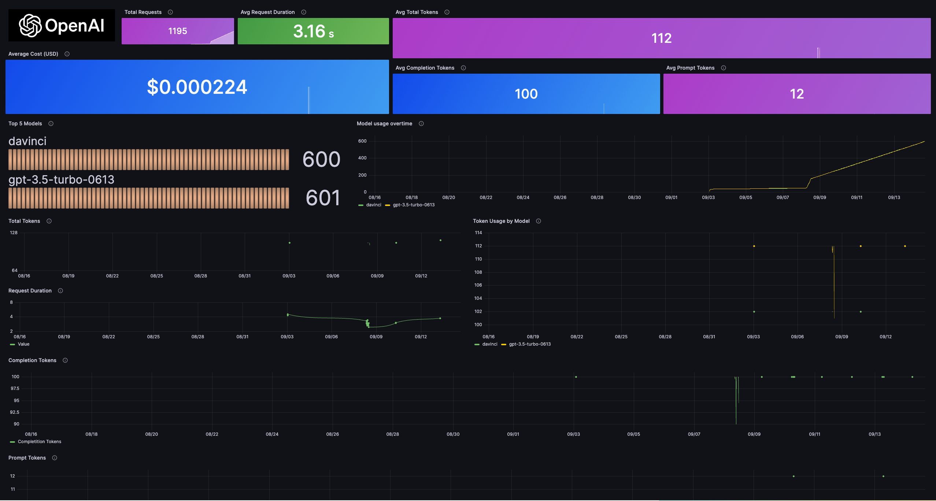Open the Request Duration panel menu
The height and width of the screenshot is (501, 936).
pos(30,291)
